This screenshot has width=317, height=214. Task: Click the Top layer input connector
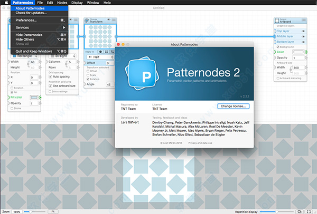pyautogui.click(x=275, y=31)
